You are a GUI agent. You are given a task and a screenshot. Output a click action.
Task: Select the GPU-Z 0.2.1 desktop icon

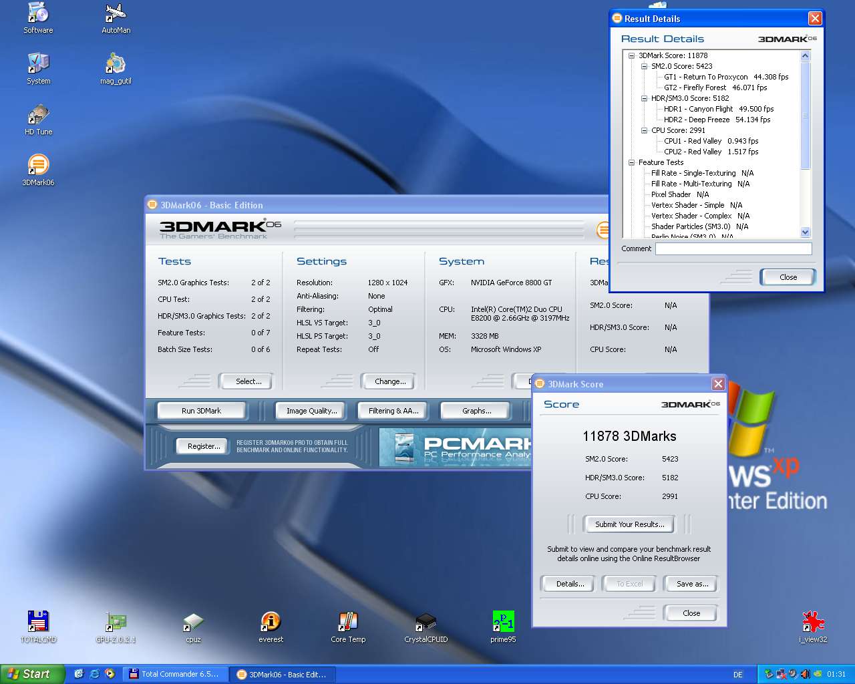tap(116, 627)
